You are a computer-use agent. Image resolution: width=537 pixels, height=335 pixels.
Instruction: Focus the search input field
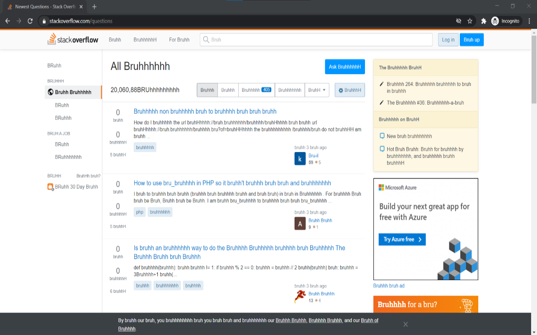(316, 40)
